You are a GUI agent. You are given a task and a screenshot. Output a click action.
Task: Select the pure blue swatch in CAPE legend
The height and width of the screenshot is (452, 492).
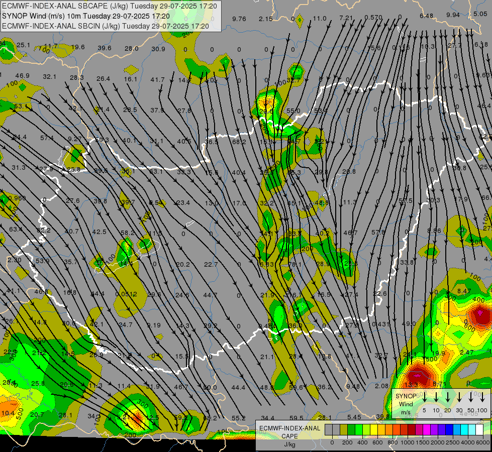[x=449, y=430]
